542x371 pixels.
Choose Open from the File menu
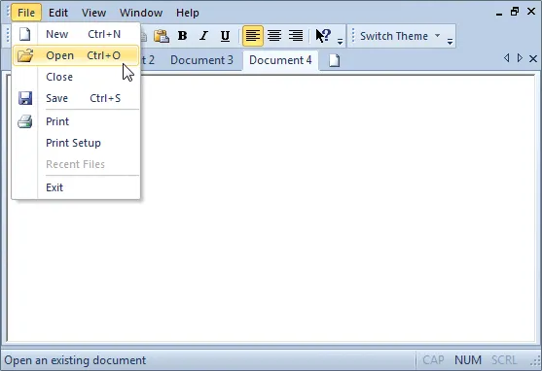pyautogui.click(x=76, y=55)
